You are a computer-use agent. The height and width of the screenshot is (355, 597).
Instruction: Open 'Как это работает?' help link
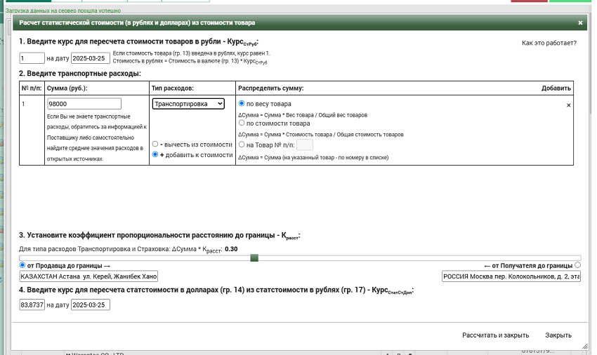click(549, 43)
